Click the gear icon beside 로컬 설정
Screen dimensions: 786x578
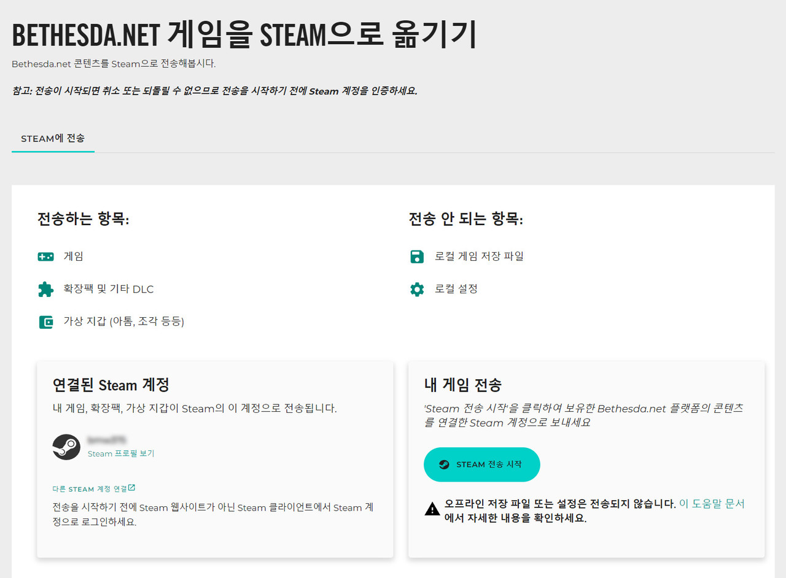(417, 289)
